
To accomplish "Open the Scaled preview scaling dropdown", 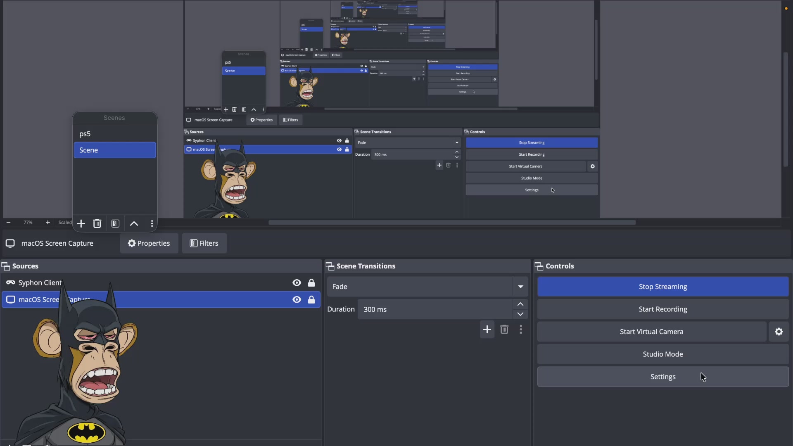I will (65, 222).
